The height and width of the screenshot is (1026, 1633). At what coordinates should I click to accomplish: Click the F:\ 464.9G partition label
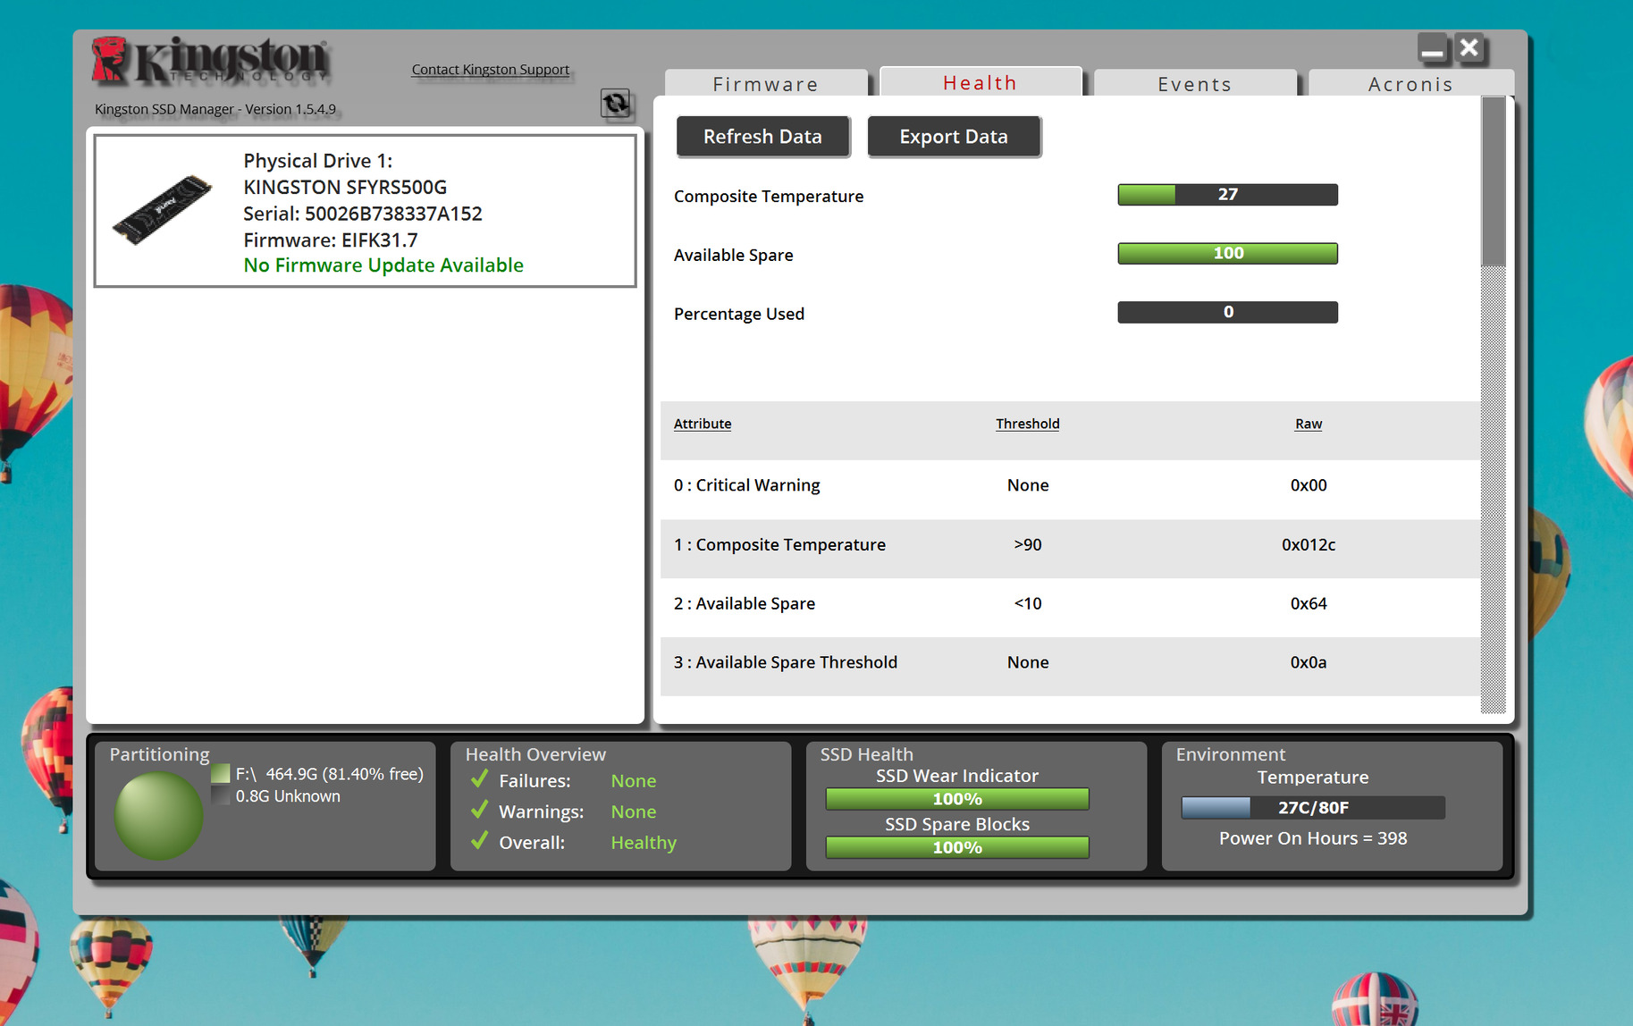330,774
